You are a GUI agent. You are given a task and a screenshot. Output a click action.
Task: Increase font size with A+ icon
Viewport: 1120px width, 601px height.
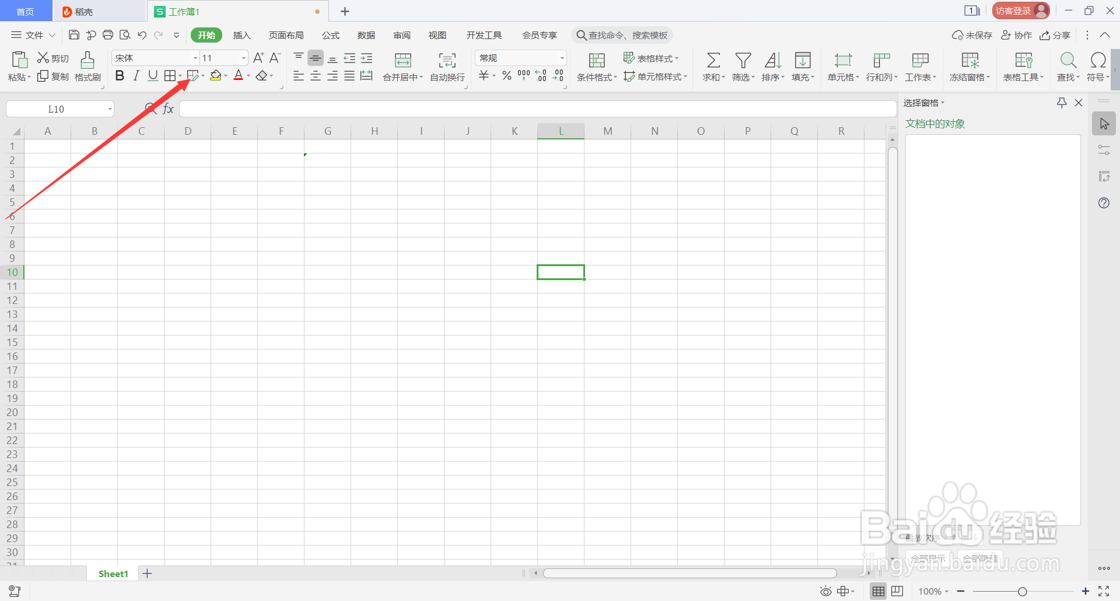pos(258,58)
